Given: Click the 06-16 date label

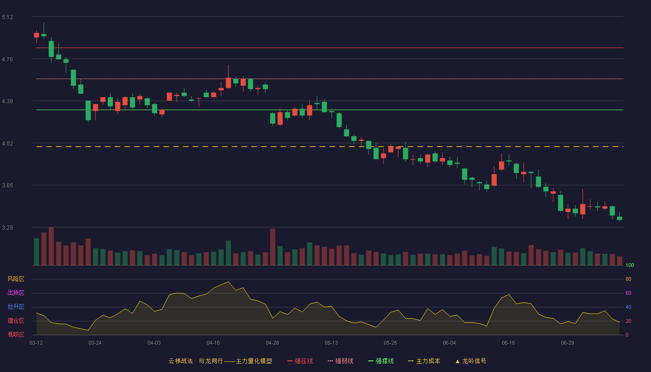Looking at the screenshot, I should 508,343.
